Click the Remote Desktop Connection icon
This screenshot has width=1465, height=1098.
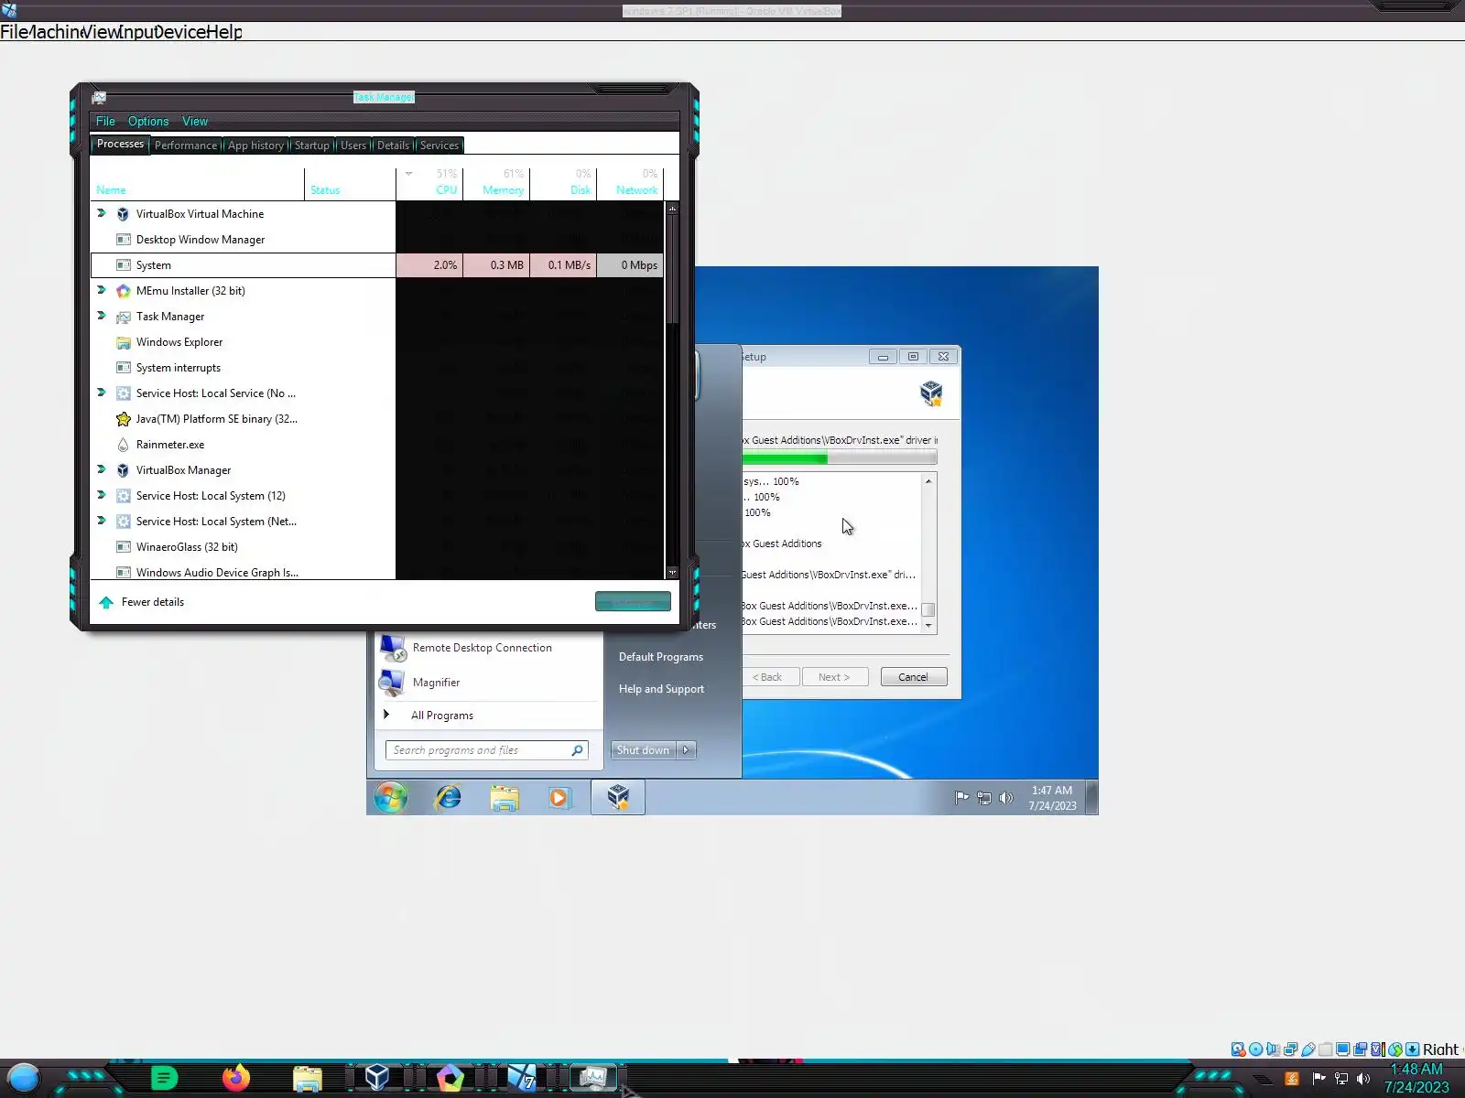(394, 648)
